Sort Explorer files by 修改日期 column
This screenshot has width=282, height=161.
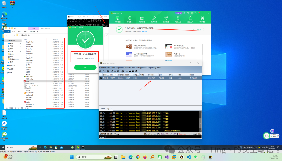coord(55,39)
